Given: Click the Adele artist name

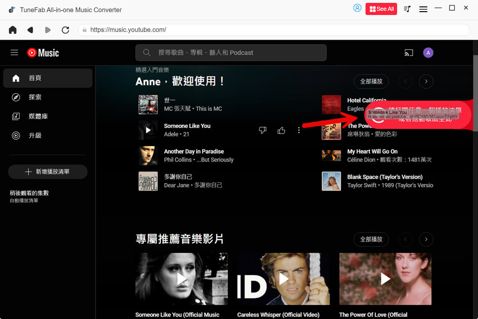Looking at the screenshot, I should coord(171,134).
